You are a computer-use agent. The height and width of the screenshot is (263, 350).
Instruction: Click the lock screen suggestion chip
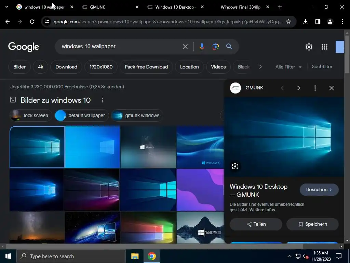tap(31, 115)
